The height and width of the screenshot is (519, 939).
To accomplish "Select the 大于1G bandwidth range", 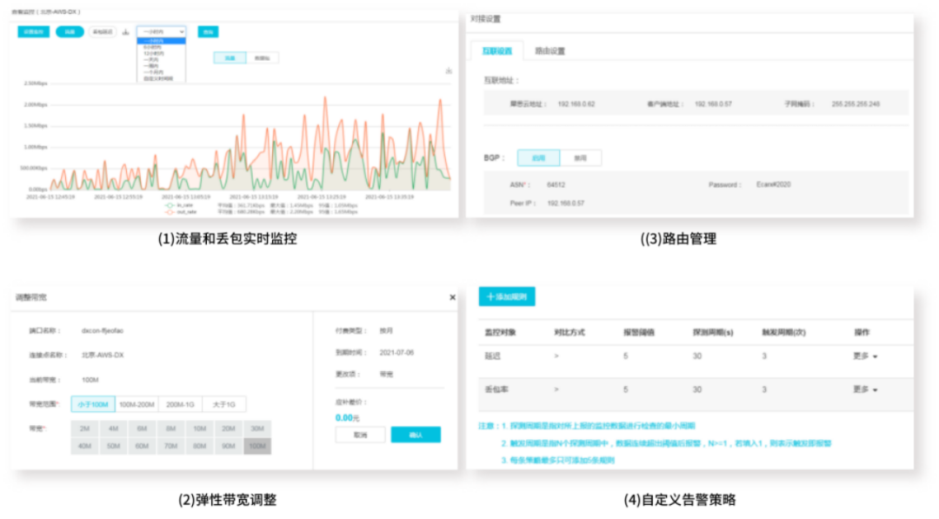I will click(x=224, y=404).
